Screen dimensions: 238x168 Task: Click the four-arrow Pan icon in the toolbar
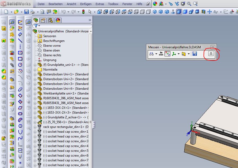click(x=210, y=11)
